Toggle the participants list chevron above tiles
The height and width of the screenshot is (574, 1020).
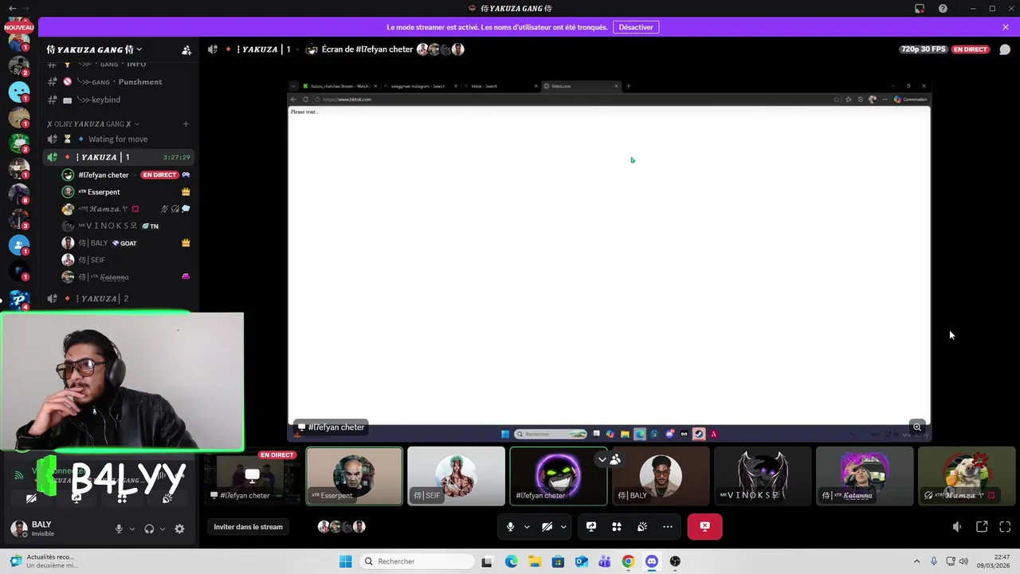(x=602, y=459)
